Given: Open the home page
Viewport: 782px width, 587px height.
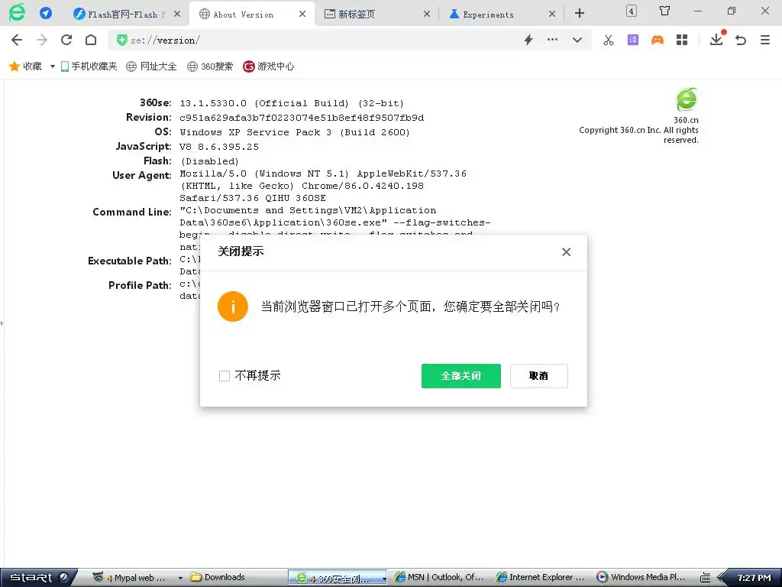Looking at the screenshot, I should click(x=91, y=40).
